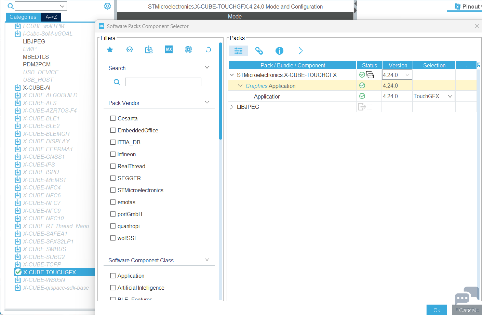Tick the emotas vendor checkbox
Viewport: 482px width, 315px height.
[113, 202]
